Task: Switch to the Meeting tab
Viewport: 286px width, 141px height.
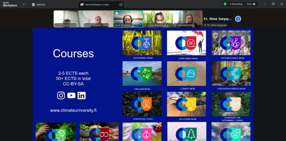Action: point(38,5)
